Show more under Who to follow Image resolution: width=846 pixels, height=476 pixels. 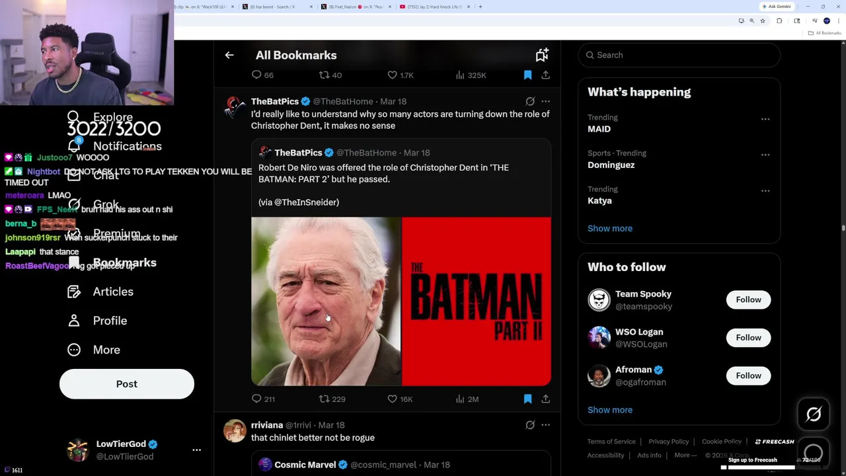click(610, 410)
